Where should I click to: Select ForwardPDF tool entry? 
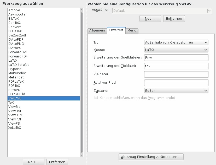[x=44, y=56]
